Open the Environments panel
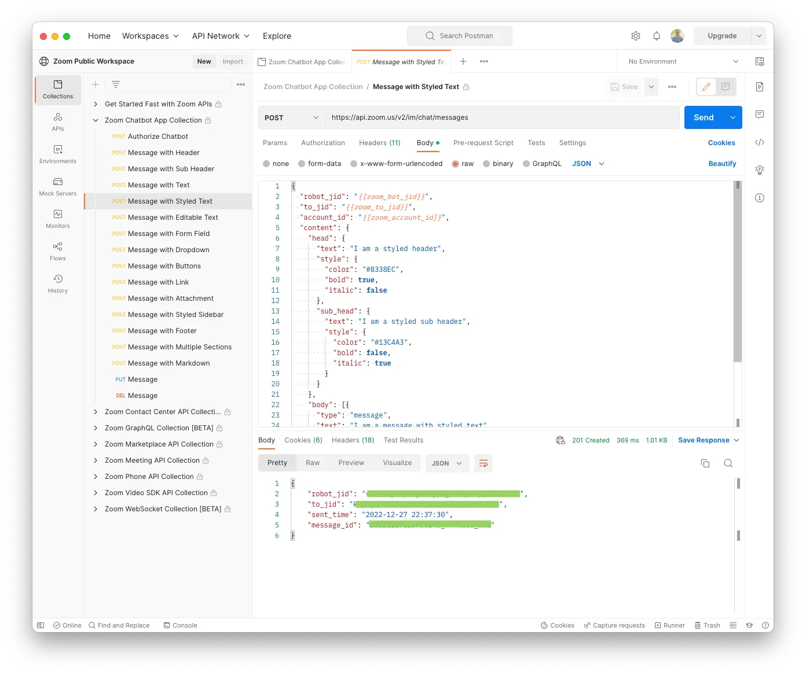 pyautogui.click(x=57, y=154)
